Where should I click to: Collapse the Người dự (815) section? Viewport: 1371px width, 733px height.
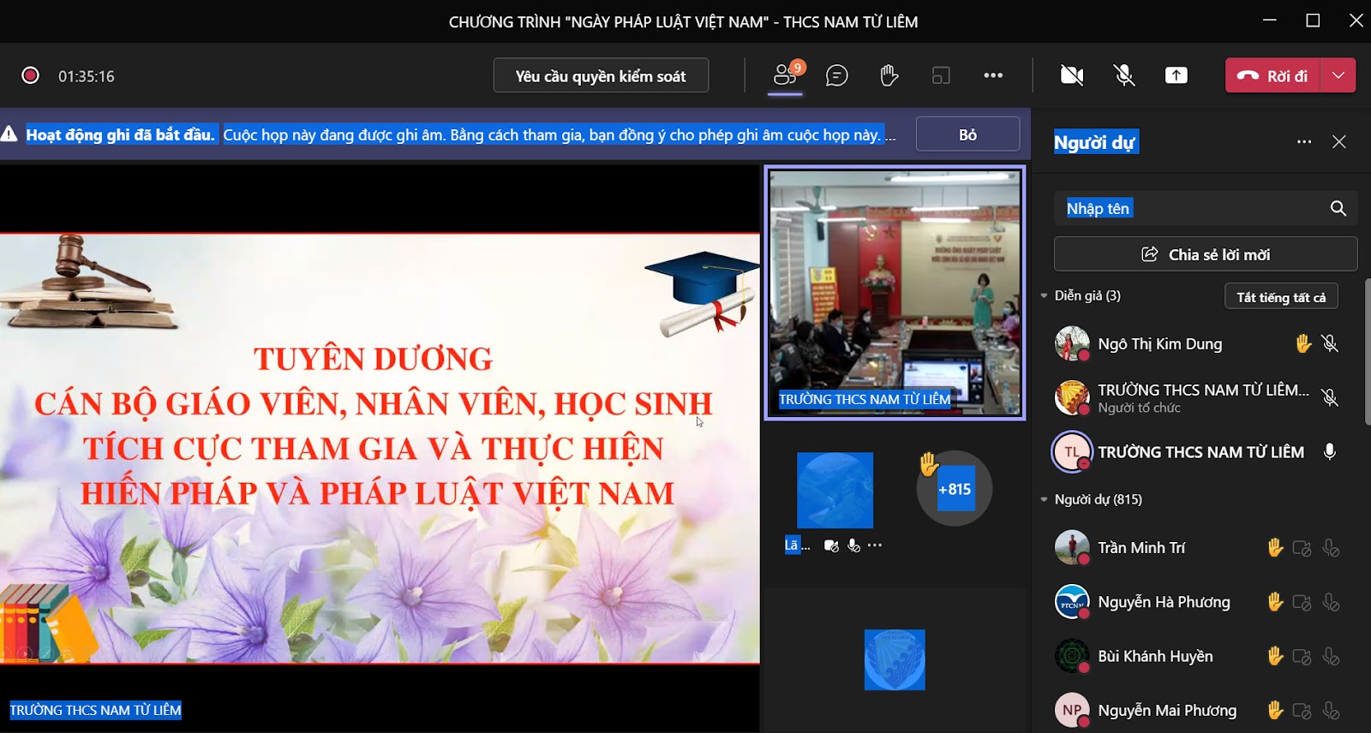coord(1044,499)
